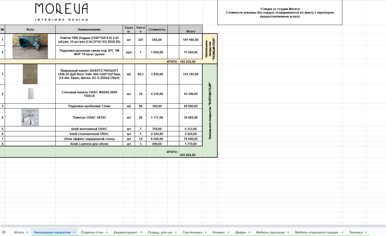The height and width of the screenshot is (236, 386).
Task: Open the Керамогранит sheet tab
Action: pyautogui.click(x=126, y=232)
